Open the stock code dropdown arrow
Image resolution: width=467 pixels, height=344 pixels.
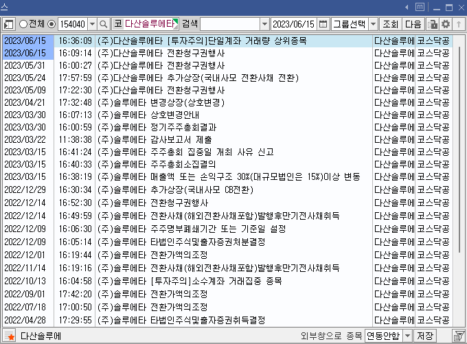(92, 24)
